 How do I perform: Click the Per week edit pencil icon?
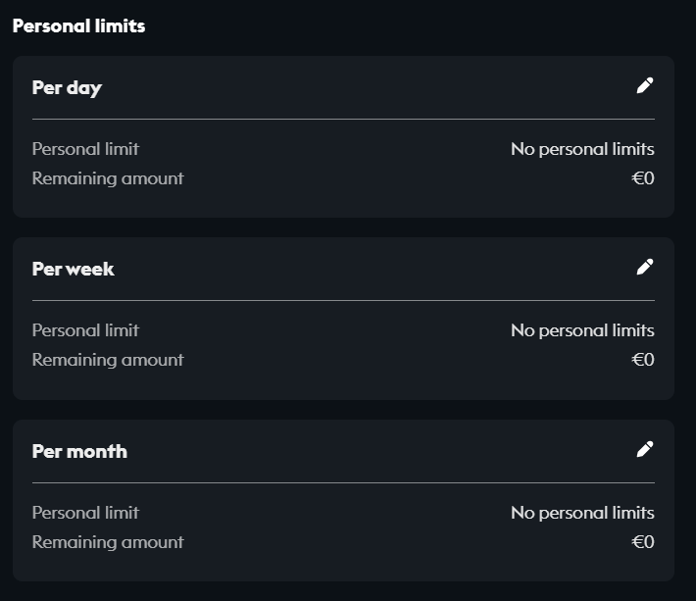click(644, 268)
